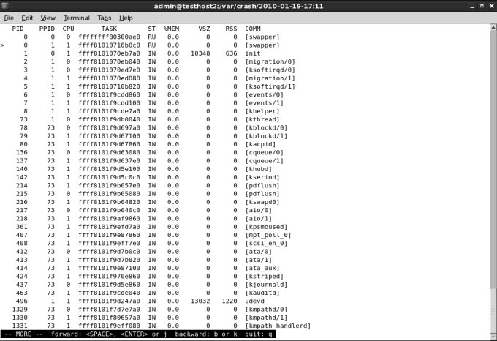Select the 'udevd' process name

(x=254, y=301)
